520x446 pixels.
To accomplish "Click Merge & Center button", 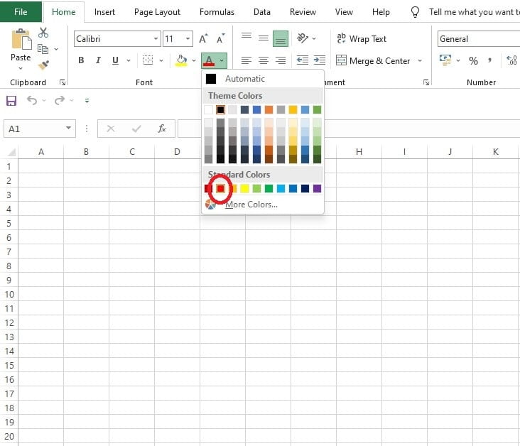I will click(x=373, y=60).
